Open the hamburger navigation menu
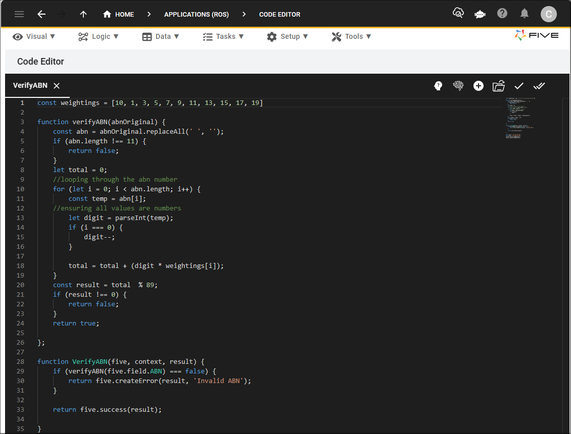 19,14
